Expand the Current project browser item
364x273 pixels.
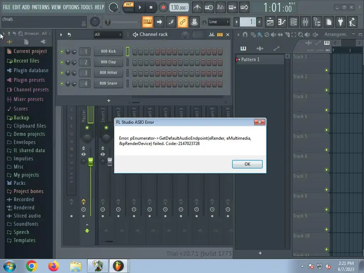pyautogui.click(x=27, y=51)
